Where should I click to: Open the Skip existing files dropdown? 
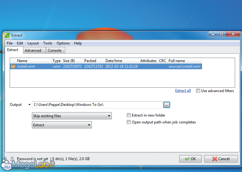(72, 116)
